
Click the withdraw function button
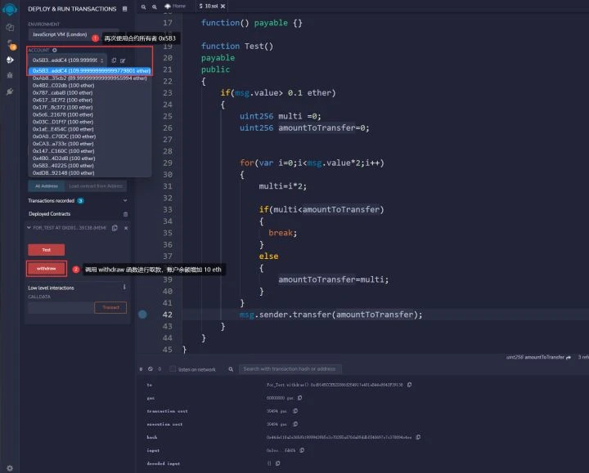click(46, 269)
